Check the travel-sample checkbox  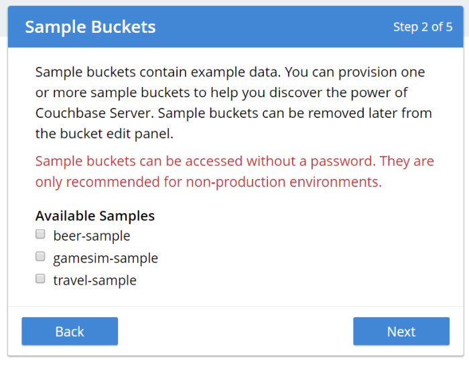(x=40, y=279)
